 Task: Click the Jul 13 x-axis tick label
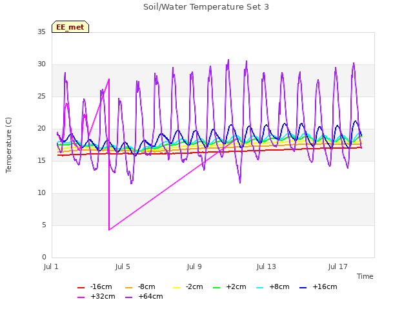pyautogui.click(x=267, y=267)
